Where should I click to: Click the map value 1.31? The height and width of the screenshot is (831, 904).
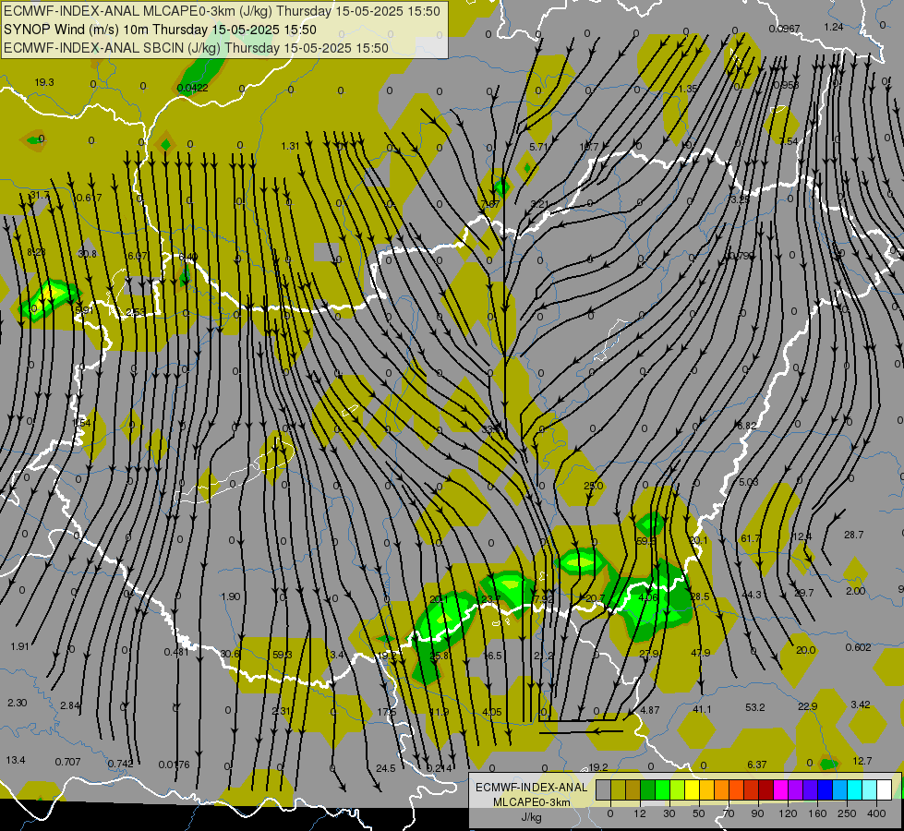pyautogui.click(x=291, y=146)
